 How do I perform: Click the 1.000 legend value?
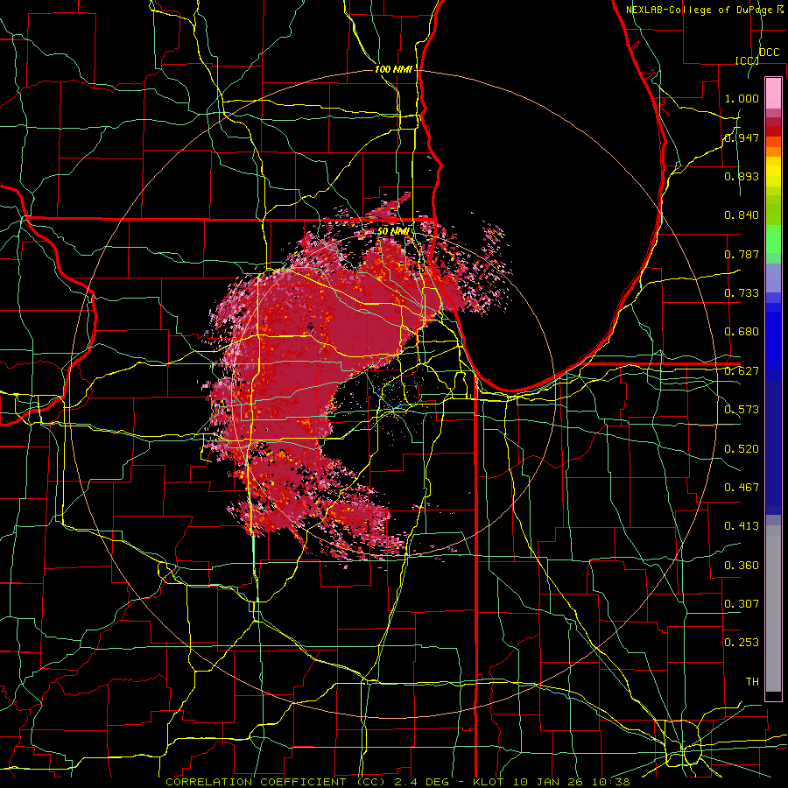(742, 98)
